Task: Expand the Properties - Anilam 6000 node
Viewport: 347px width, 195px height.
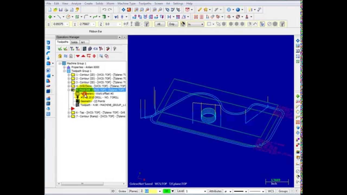Action: point(65,67)
